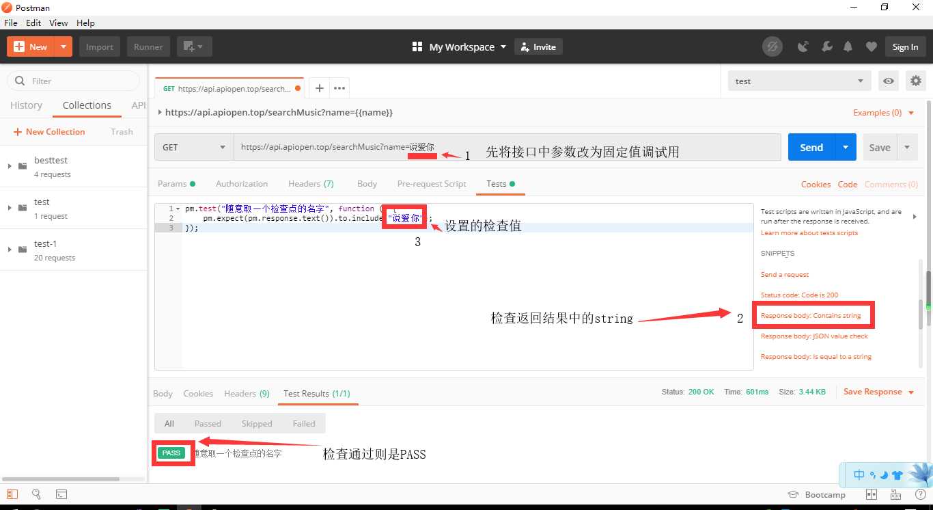This screenshot has width=933, height=510.
Task: Open new window icon dropdown
Action: click(x=195, y=46)
